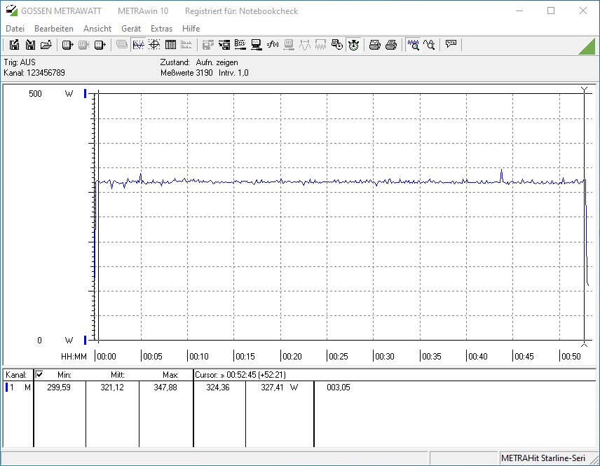Click the 'Intrv. 1,0' text

[x=233, y=73]
